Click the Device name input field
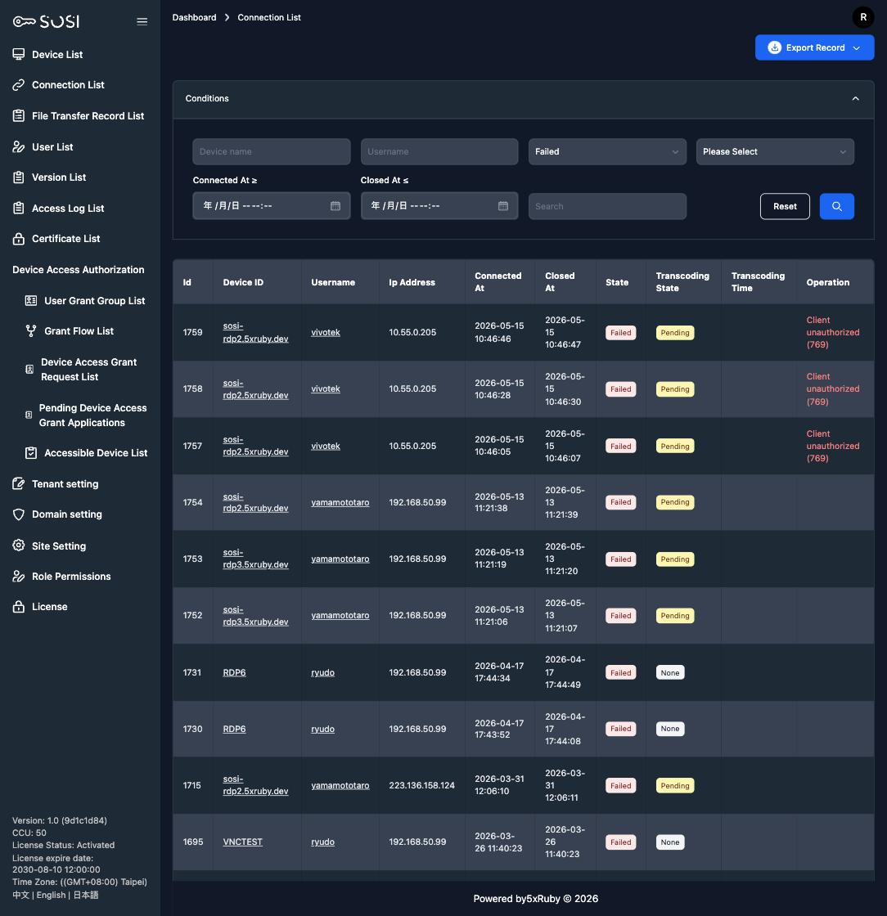 (271, 152)
